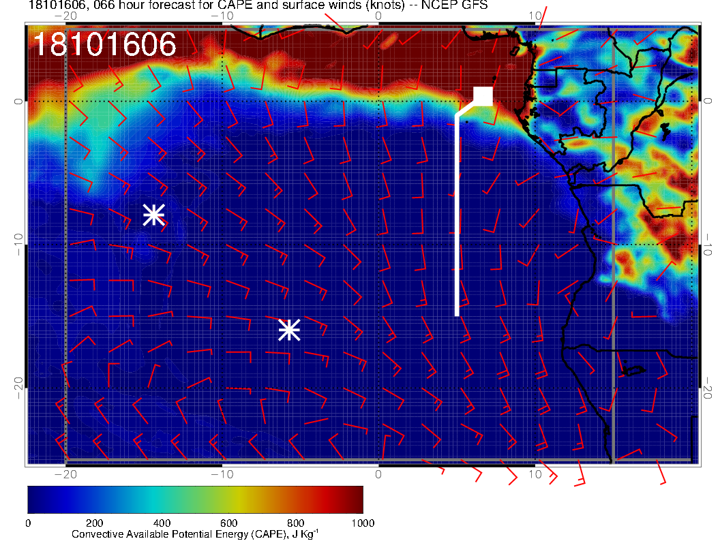Screen dimensions: 720x556
Task: Click the white square marker near the equator
Action: 483,96
